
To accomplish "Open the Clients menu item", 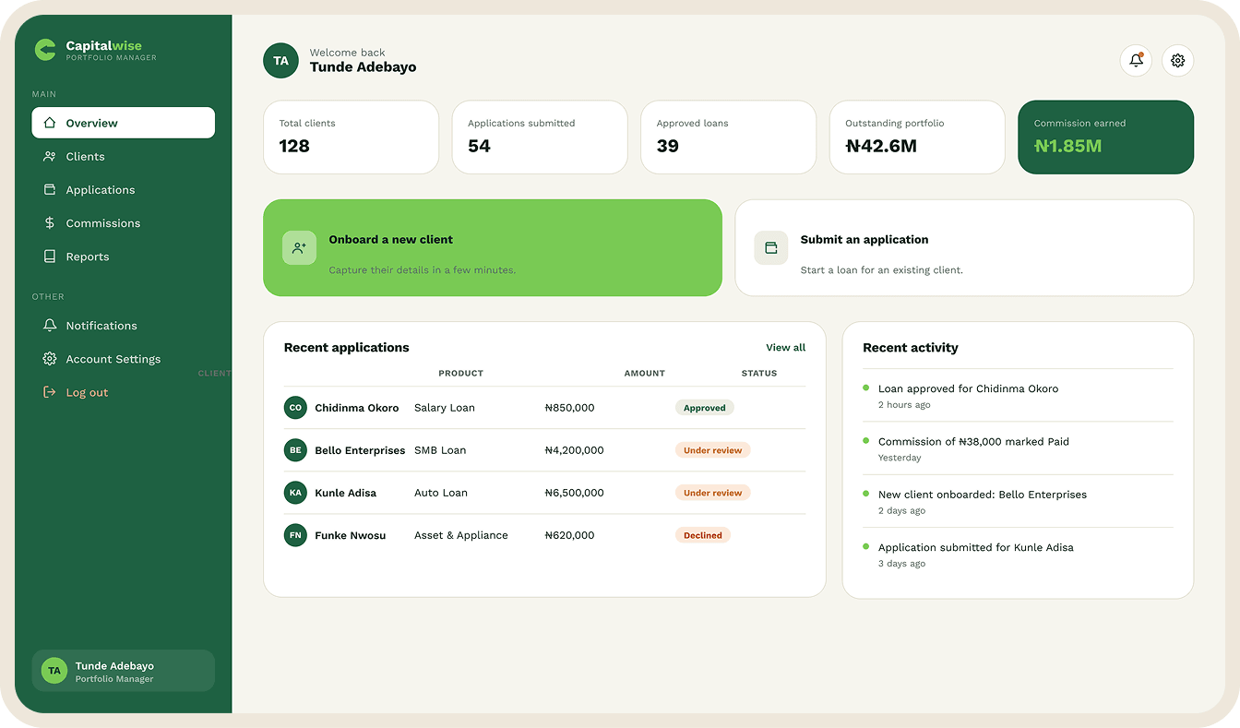I will click(124, 156).
